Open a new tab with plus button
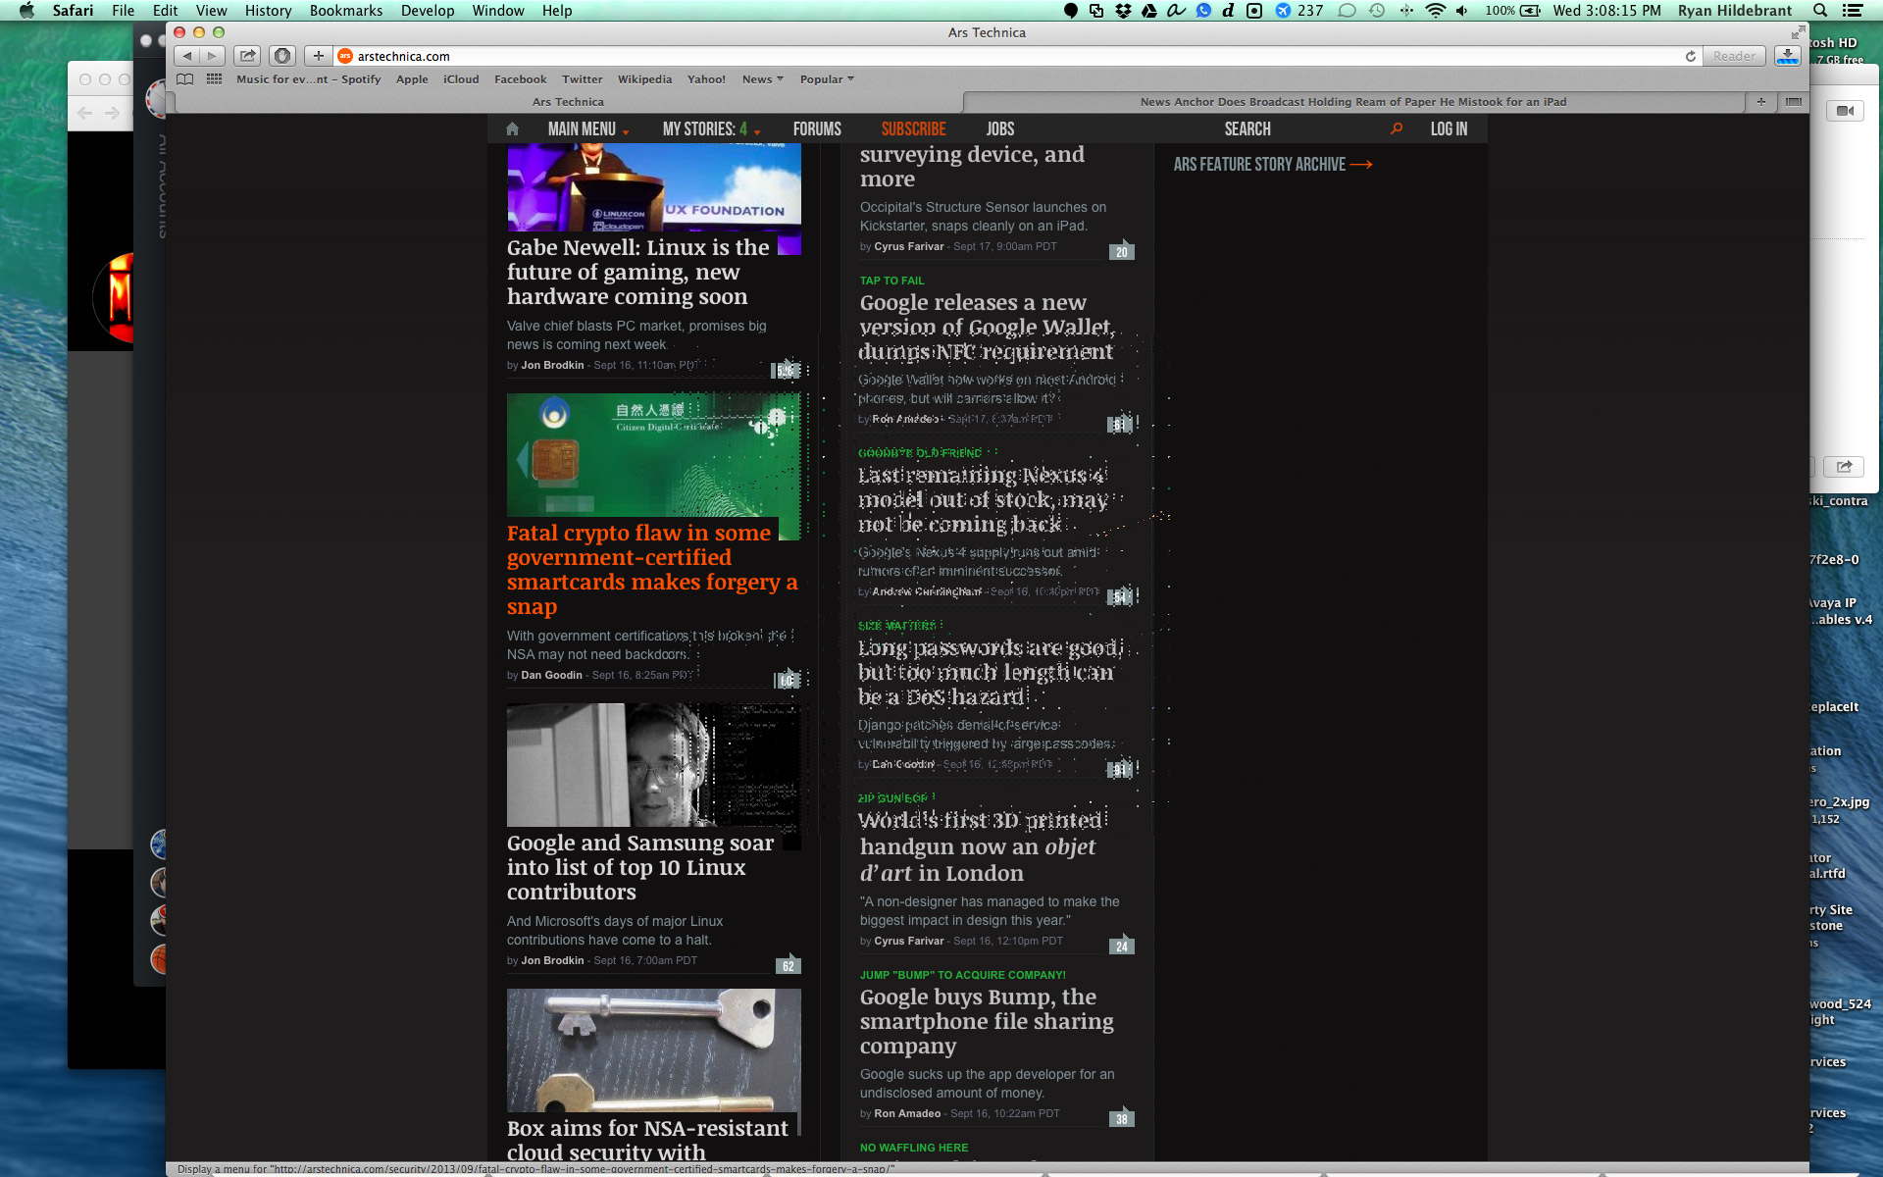 pos(1761,102)
